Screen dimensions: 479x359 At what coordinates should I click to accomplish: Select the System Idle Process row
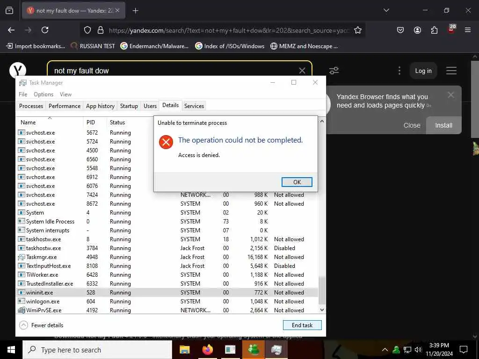click(x=167, y=221)
